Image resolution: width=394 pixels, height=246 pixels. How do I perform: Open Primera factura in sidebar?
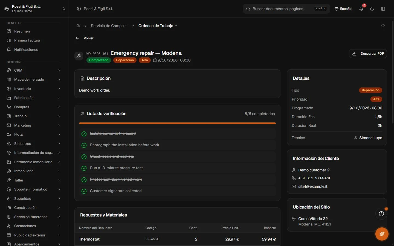[x=34, y=40]
